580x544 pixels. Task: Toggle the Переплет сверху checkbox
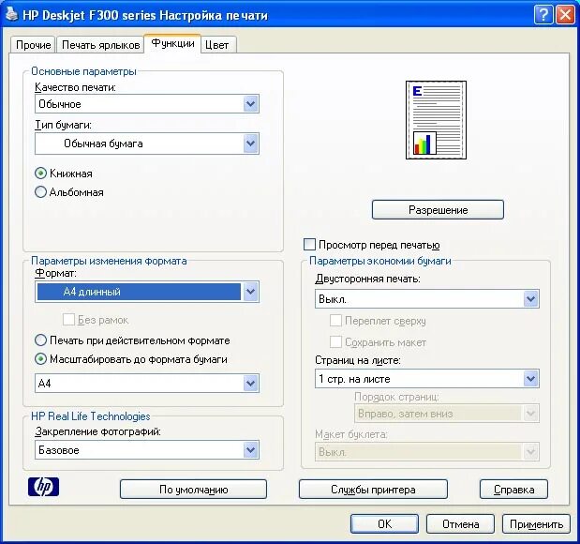[335, 321]
